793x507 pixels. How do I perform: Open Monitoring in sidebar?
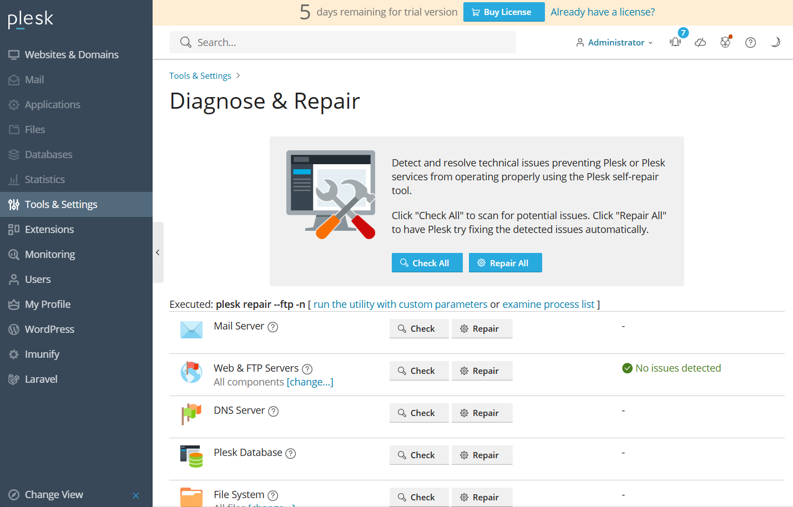(76, 254)
